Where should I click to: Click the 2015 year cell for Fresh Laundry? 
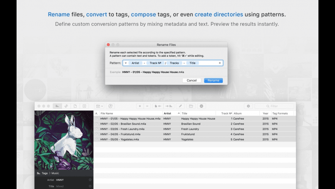click(x=266, y=129)
